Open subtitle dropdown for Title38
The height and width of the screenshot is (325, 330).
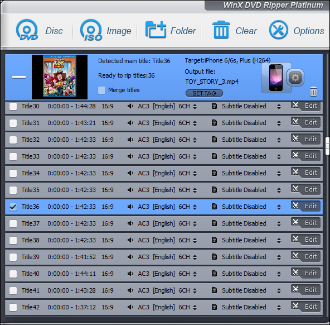click(x=279, y=241)
